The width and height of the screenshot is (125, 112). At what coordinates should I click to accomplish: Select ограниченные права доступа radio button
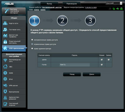pos(32,44)
